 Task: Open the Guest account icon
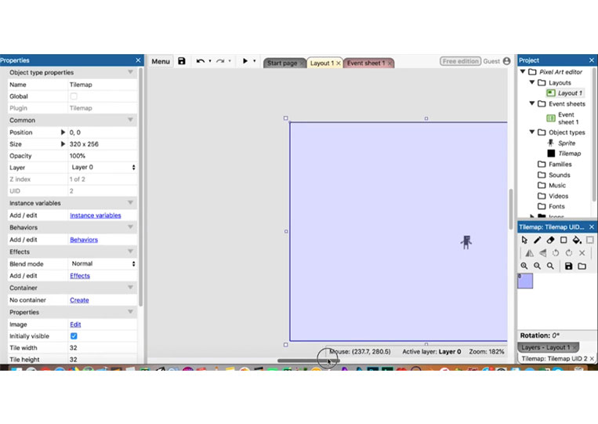click(506, 61)
